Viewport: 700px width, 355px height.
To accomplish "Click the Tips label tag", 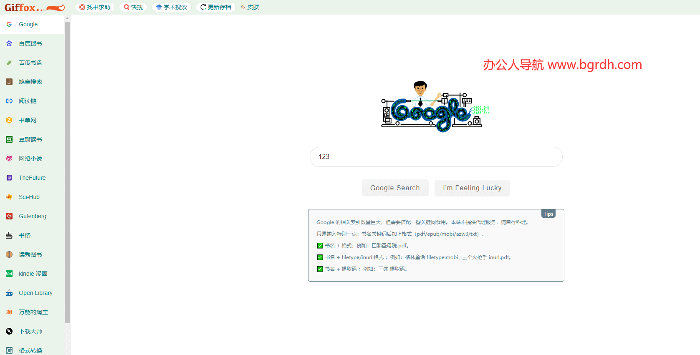I will pos(548,214).
